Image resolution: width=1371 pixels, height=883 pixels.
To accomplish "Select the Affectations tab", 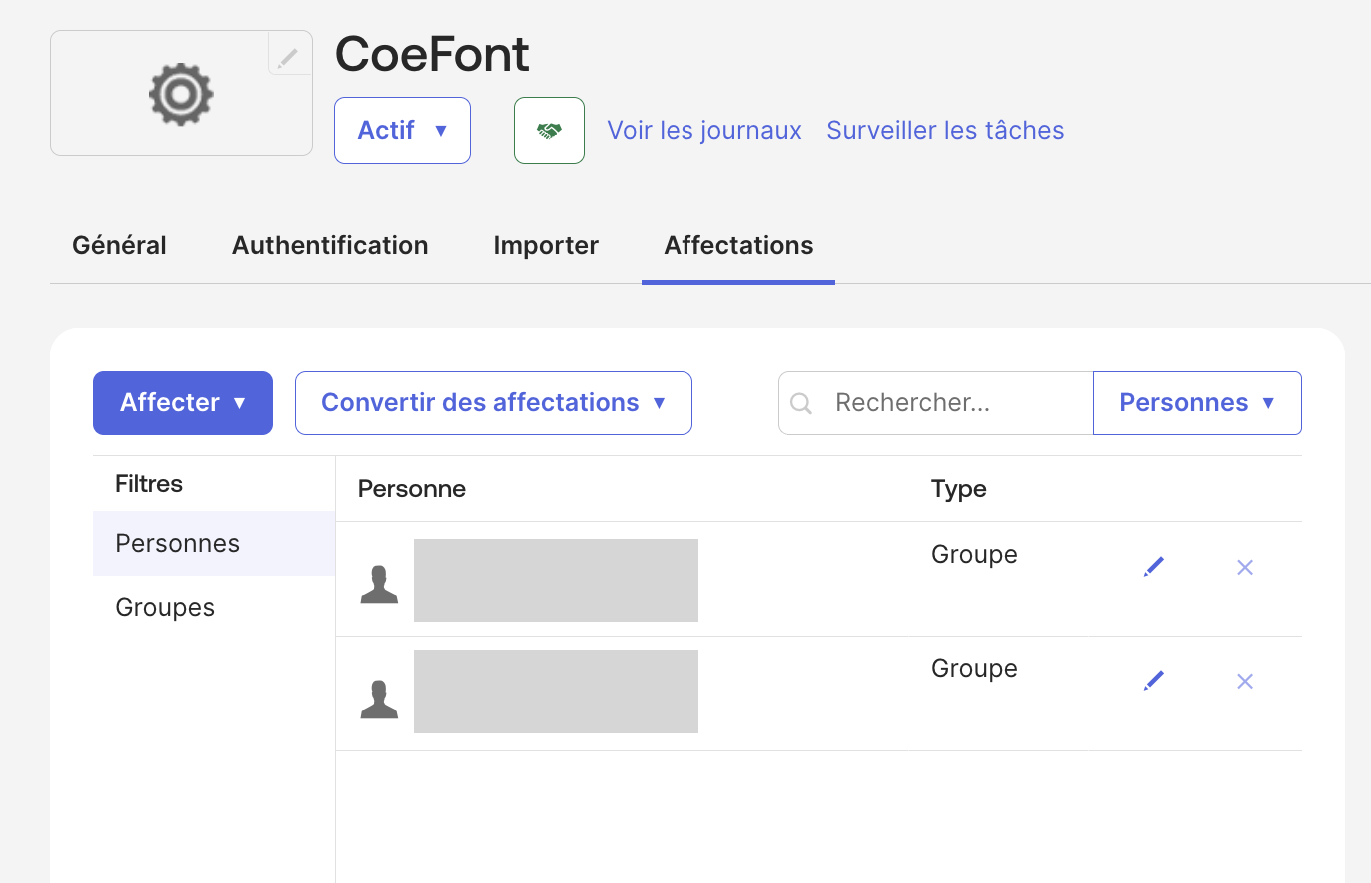I will tap(738, 245).
